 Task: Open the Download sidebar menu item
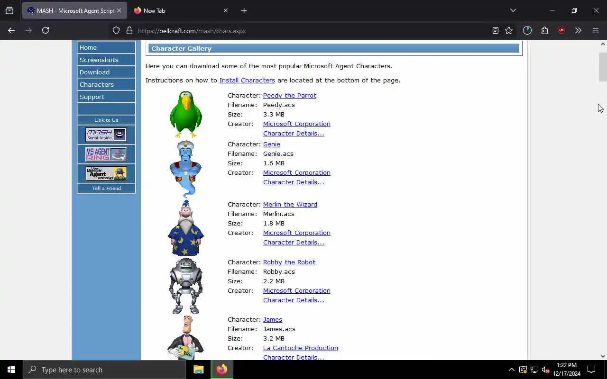pyautogui.click(x=106, y=72)
